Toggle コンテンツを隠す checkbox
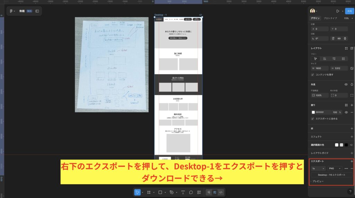 [x=313, y=75]
